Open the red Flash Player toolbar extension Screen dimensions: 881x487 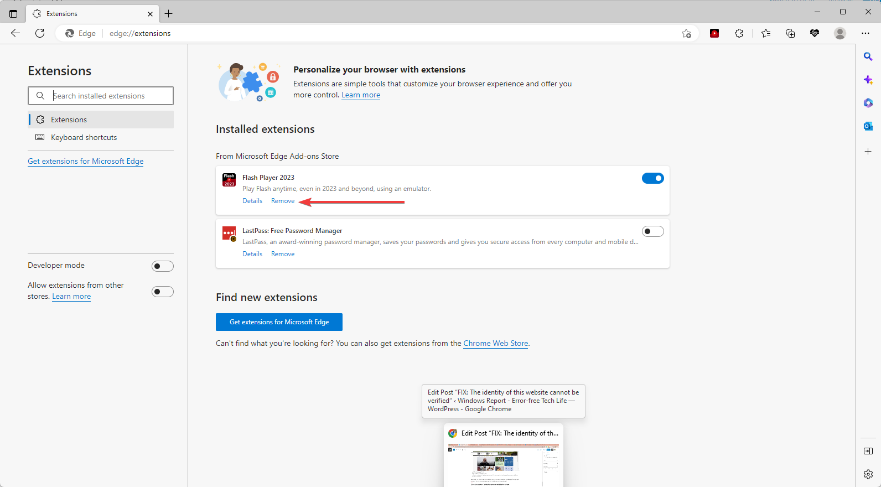(x=714, y=33)
